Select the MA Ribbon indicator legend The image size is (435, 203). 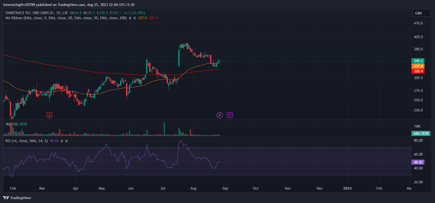coord(66,18)
